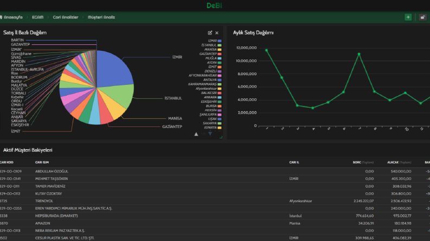Image resolution: width=430 pixels, height=241 pixels.
Task: Open the pie chart edit icon
Action: pyautogui.click(x=210, y=33)
